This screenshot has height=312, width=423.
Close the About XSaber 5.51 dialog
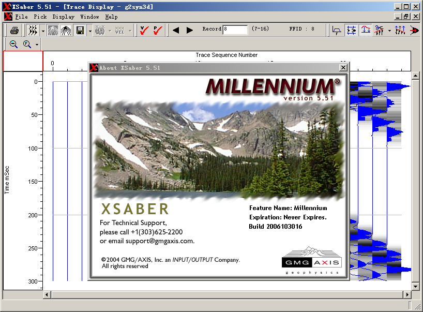(x=343, y=67)
